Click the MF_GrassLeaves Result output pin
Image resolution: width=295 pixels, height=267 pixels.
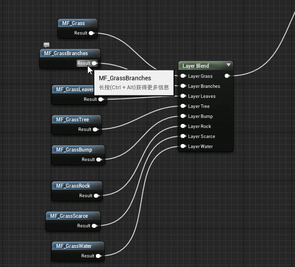tap(101, 99)
